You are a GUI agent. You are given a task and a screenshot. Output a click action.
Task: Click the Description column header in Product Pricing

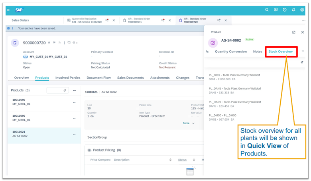click(122, 160)
